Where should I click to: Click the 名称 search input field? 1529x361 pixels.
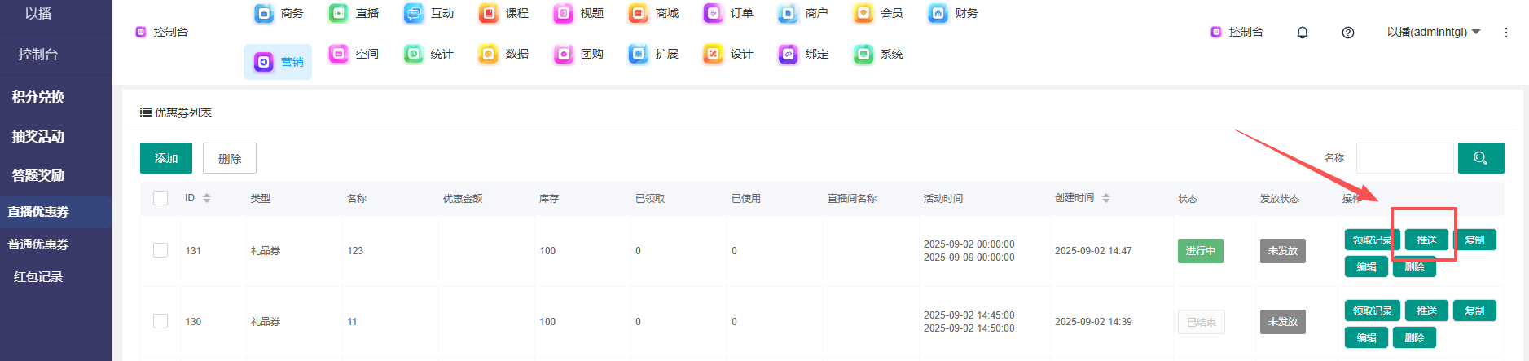pos(1404,158)
